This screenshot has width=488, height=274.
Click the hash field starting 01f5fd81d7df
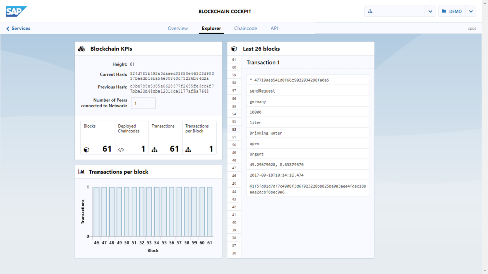[x=308, y=189]
